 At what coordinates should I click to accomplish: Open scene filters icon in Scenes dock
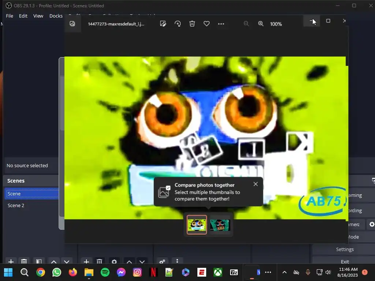click(39, 261)
